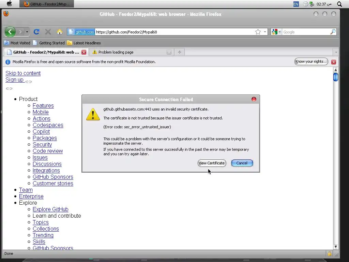Open the Actions link
Screen dimensions: 349x262
(41, 118)
